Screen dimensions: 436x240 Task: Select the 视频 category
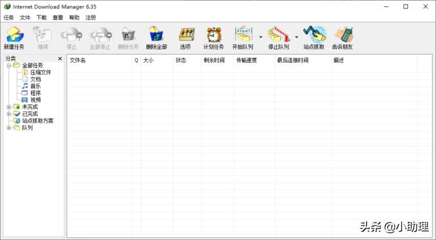tap(36, 100)
